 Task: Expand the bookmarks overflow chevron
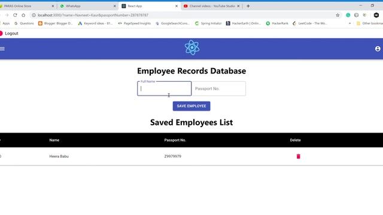(x=349, y=23)
